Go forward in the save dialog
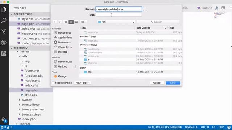 click(59, 22)
